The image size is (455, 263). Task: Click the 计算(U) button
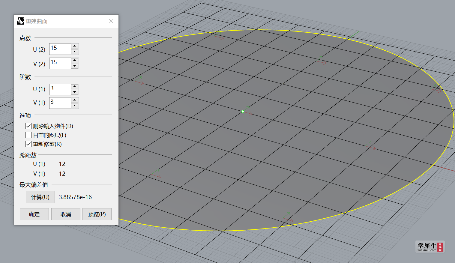click(x=40, y=197)
